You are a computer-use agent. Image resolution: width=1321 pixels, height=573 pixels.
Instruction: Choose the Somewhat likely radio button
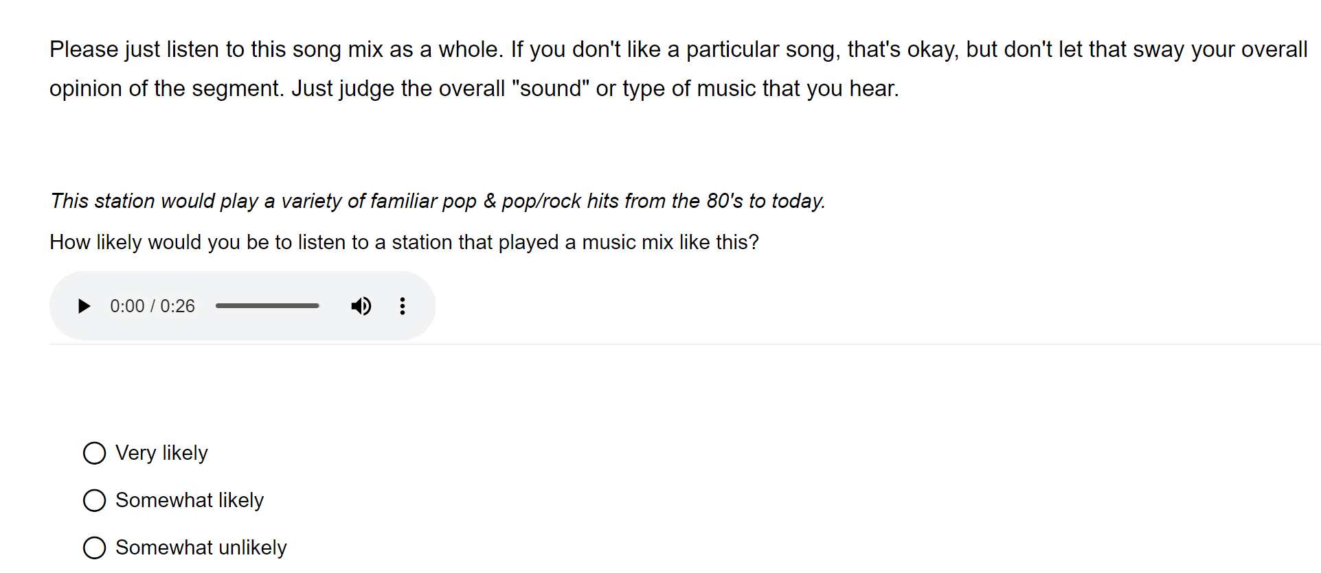[94, 500]
